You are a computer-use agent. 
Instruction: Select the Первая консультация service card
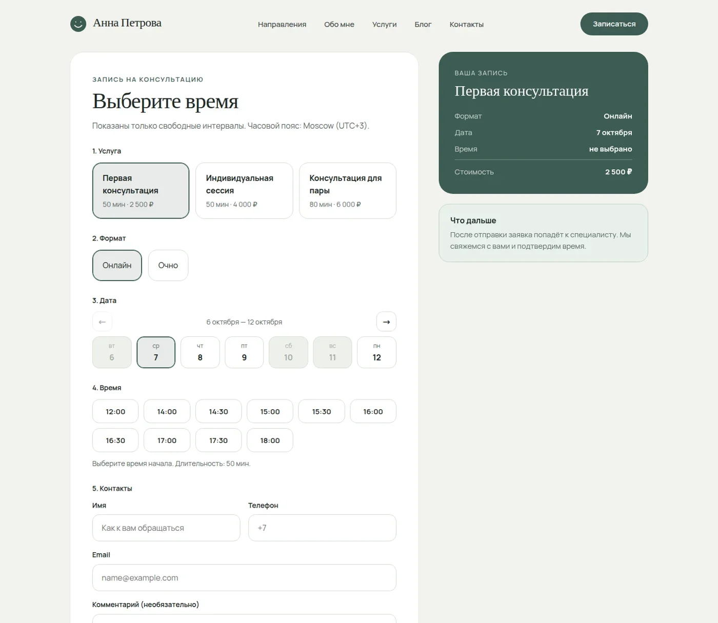141,191
